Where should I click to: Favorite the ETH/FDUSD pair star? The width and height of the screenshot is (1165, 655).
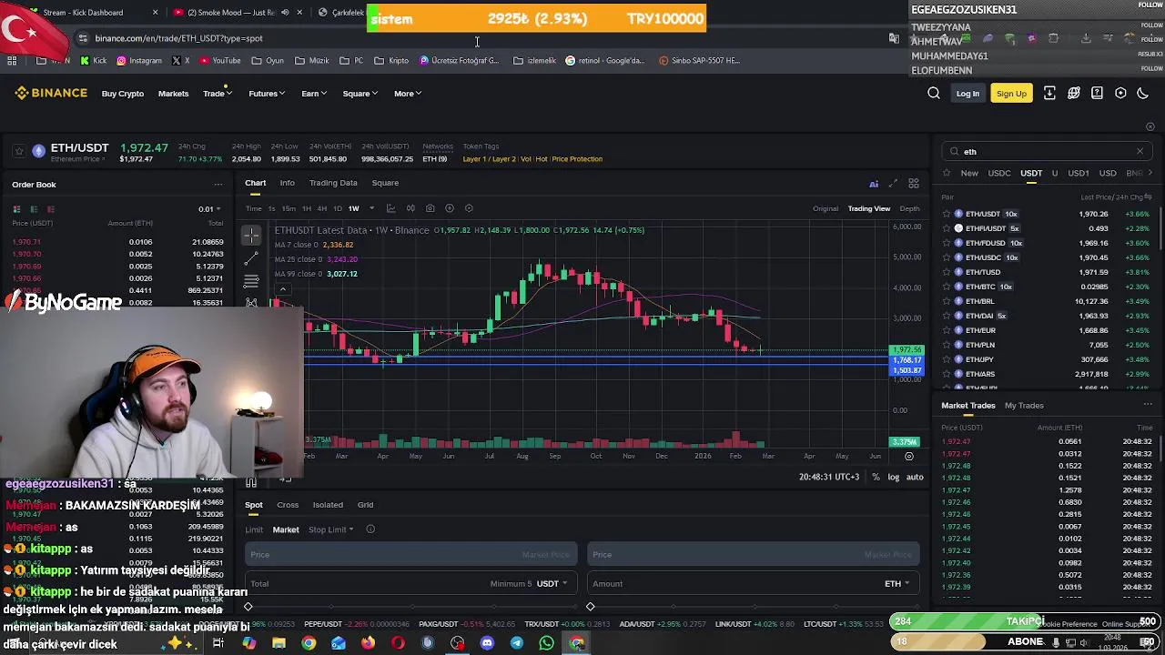coord(947,243)
